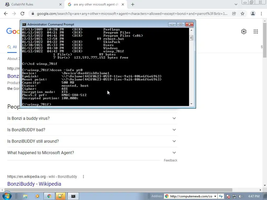Open the Chrome profile avatar menu
Image resolution: width=267 pixels, height=200 pixels.
[x=253, y=14]
